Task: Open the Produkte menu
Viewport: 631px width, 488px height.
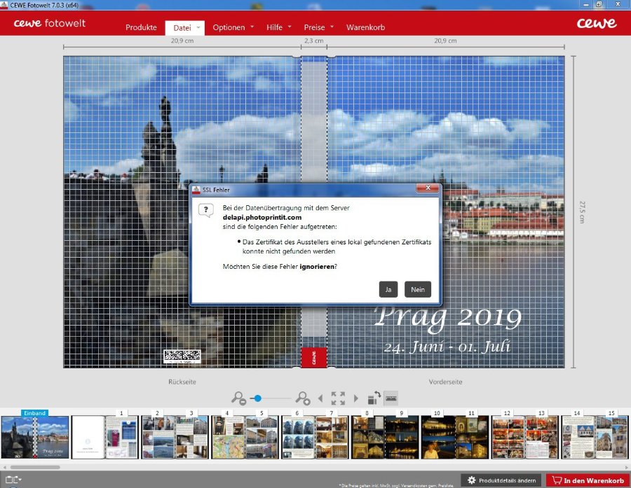Action: point(141,27)
